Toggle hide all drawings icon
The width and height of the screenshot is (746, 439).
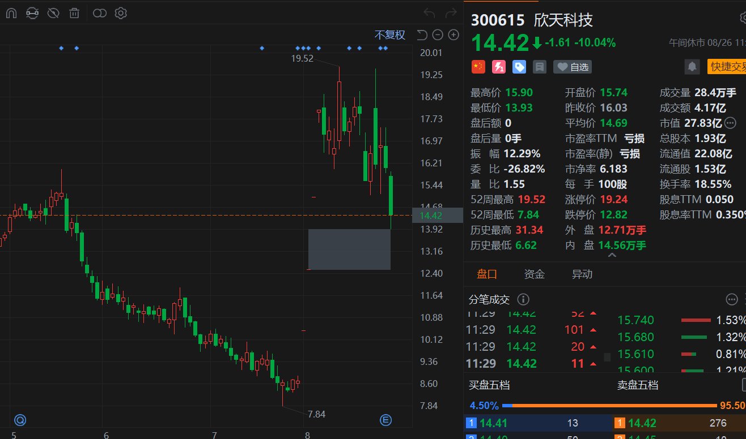(x=53, y=13)
